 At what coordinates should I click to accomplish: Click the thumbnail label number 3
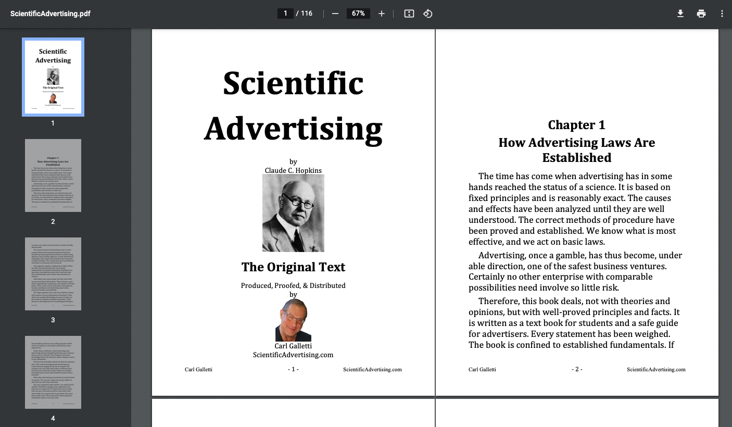[x=53, y=320]
